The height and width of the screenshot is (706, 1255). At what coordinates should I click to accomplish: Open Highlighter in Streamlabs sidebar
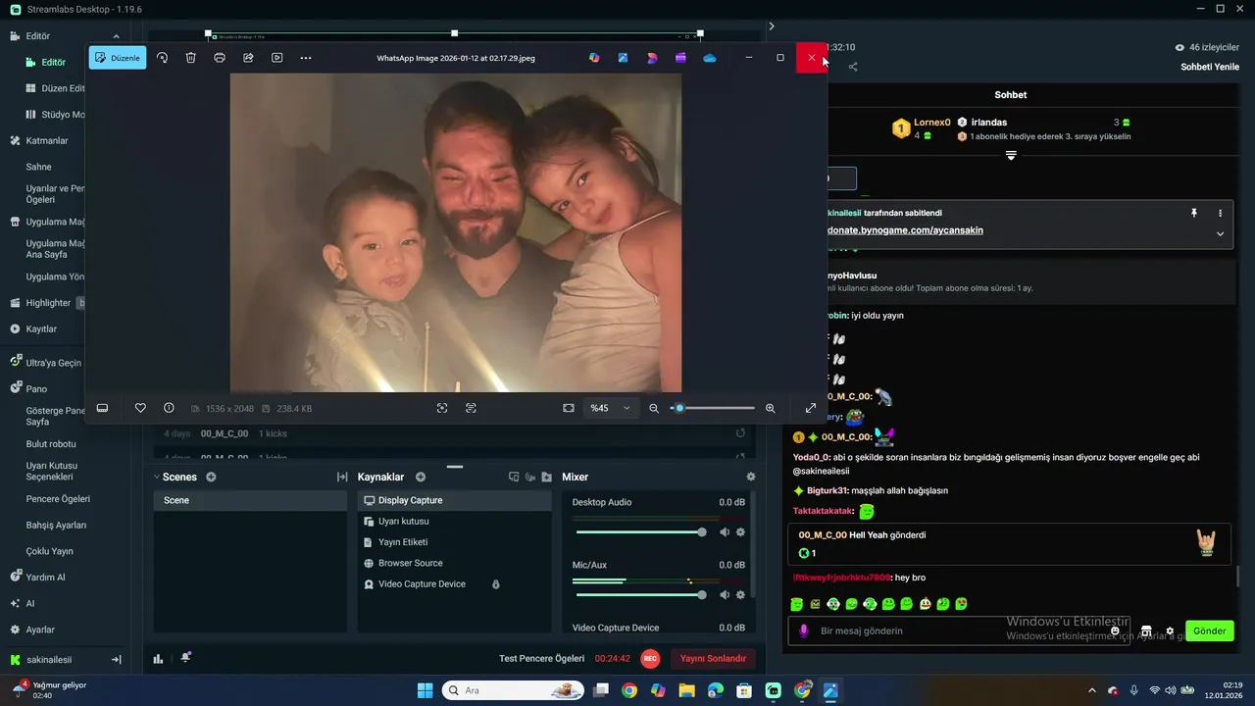(48, 303)
